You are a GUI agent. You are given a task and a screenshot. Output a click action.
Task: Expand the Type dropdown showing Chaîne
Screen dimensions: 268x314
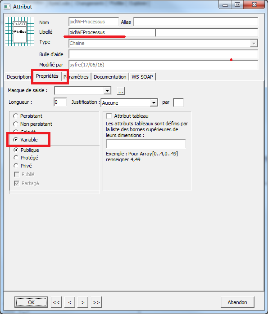pos(254,43)
